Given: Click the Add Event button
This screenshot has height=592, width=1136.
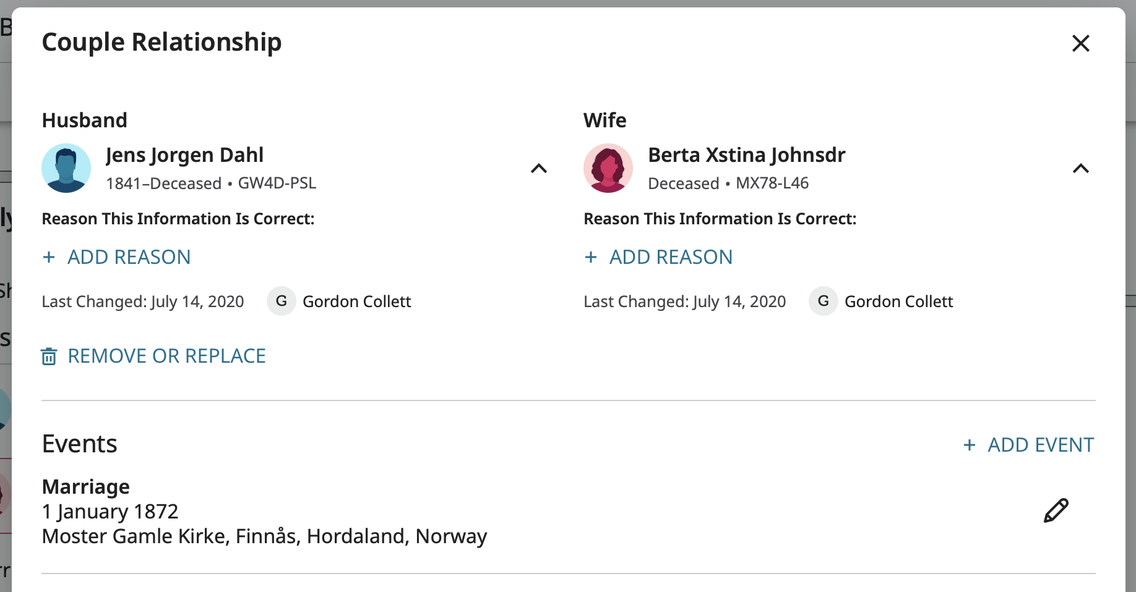Looking at the screenshot, I should click(1040, 445).
